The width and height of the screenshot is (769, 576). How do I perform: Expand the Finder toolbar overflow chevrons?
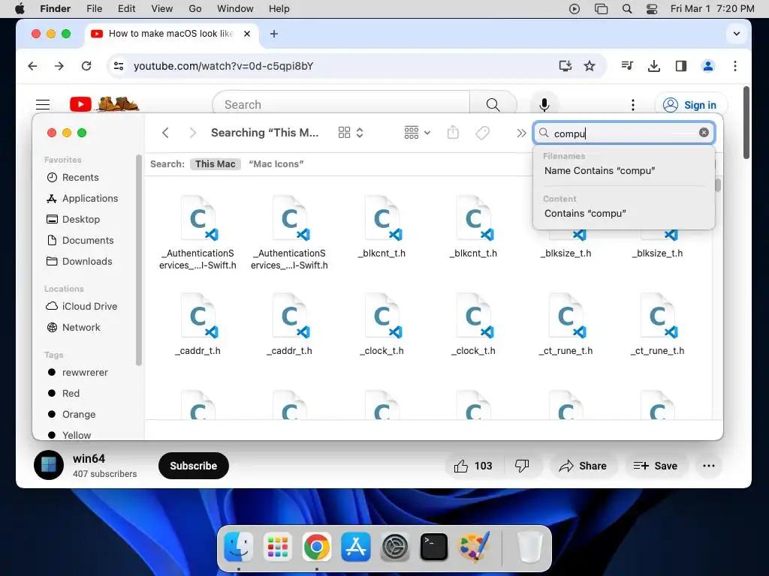(521, 133)
